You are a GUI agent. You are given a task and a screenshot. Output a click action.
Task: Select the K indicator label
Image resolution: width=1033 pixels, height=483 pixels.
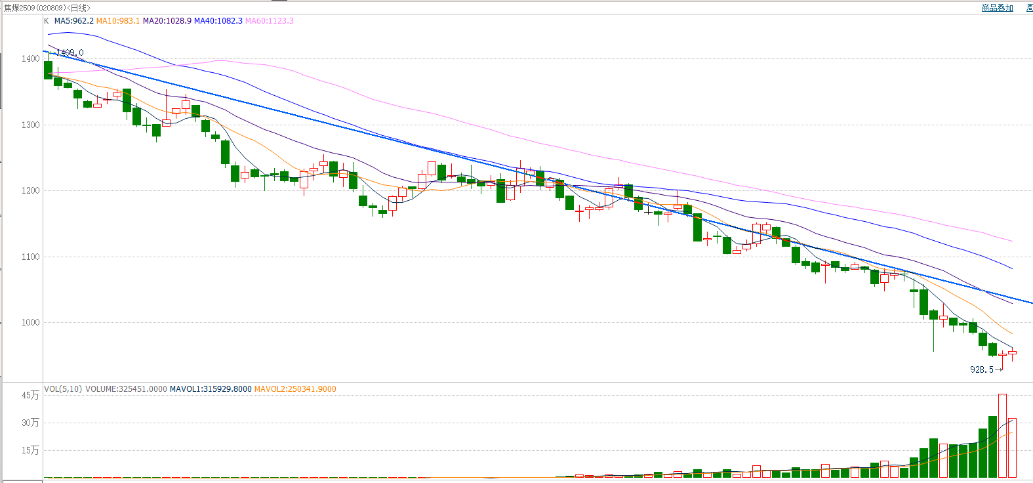tap(47, 21)
